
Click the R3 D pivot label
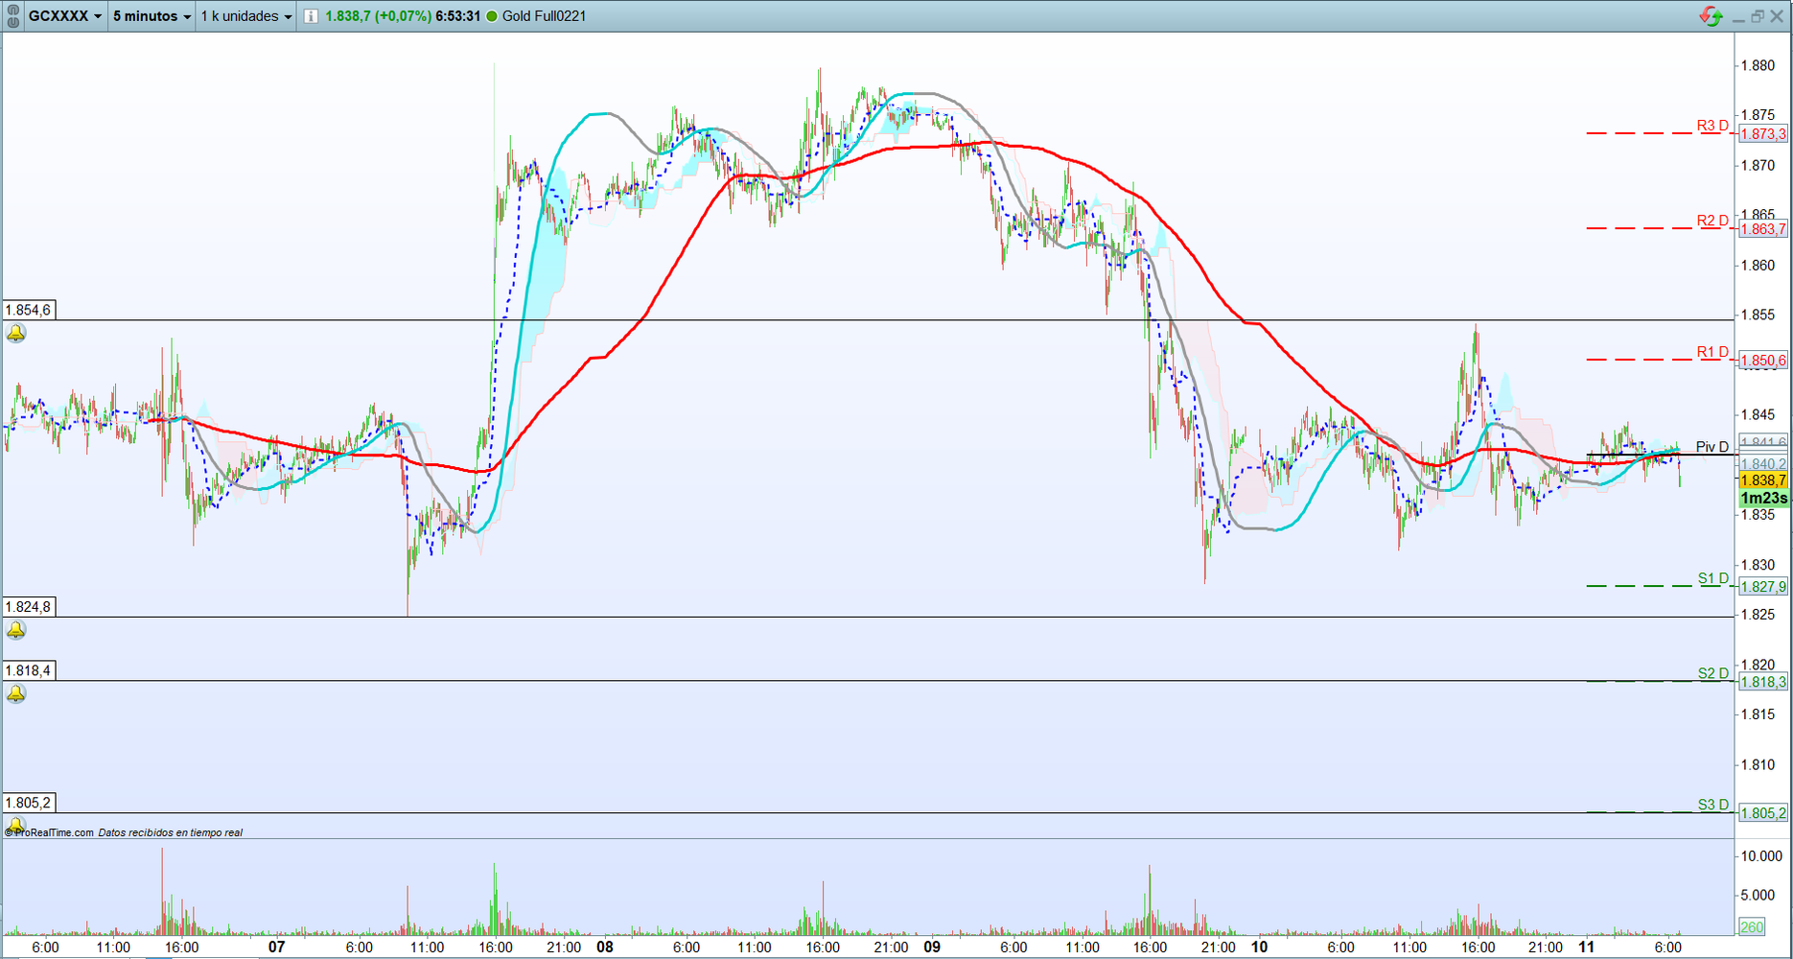point(1712,126)
